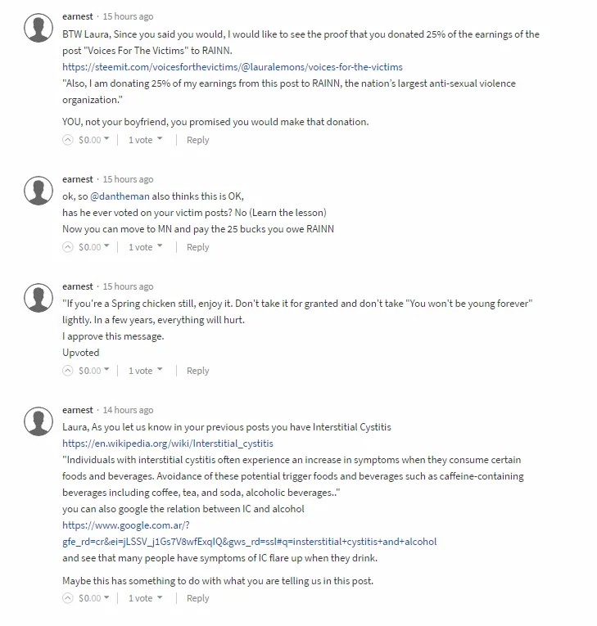Open the steemit voices-for-the-victims link
The image size is (597, 626).
coord(233,67)
